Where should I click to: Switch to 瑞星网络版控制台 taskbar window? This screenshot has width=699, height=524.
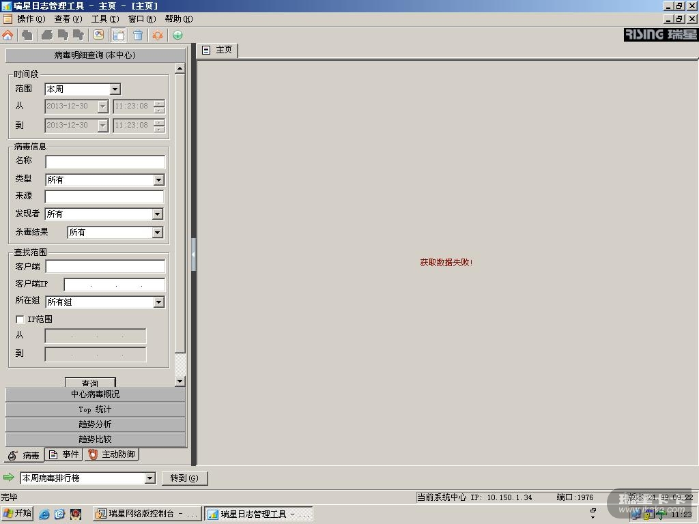(x=147, y=514)
